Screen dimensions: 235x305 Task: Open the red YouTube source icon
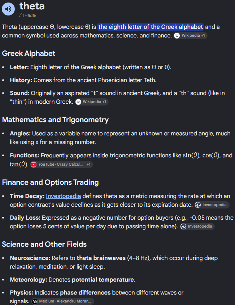pyautogui.click(x=34, y=165)
